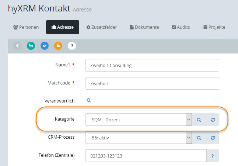Image resolution: width=238 pixels, height=166 pixels.
Task: Click the teal forward arrow toolbar icon
Action: (31, 46)
